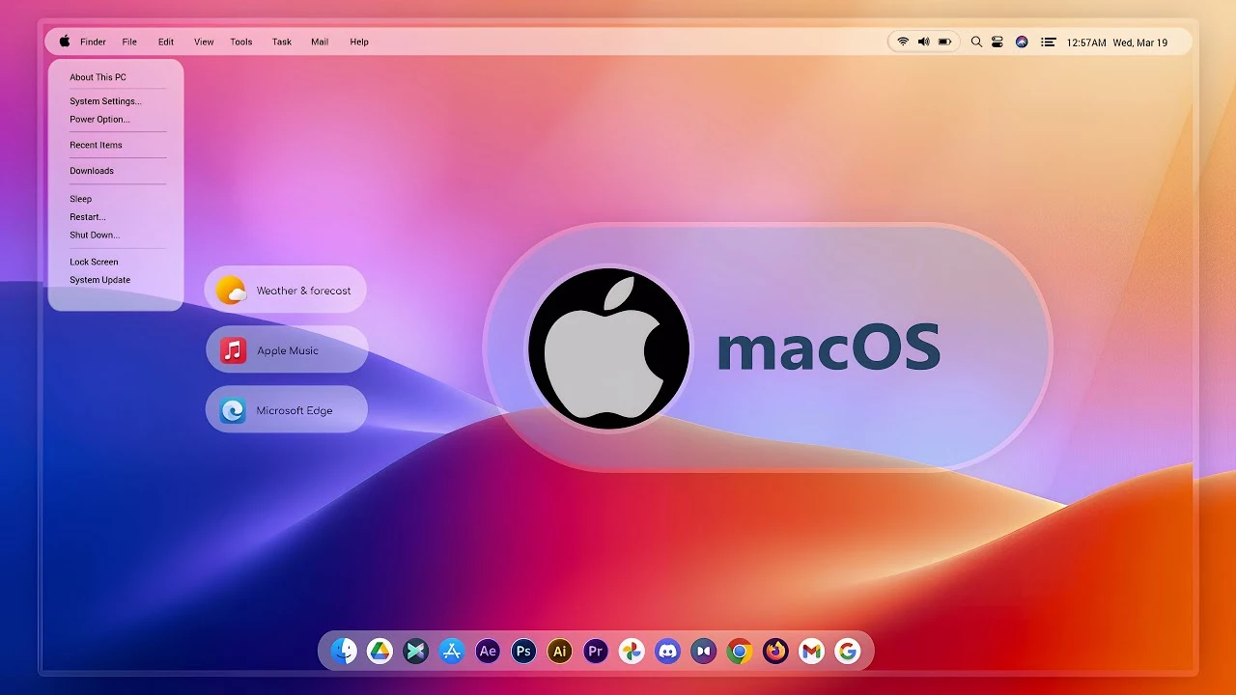Choose Restart... in the Apple menu
This screenshot has width=1236, height=695.
pyautogui.click(x=88, y=217)
